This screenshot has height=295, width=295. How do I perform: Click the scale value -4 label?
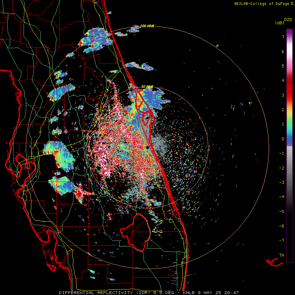click(282, 197)
